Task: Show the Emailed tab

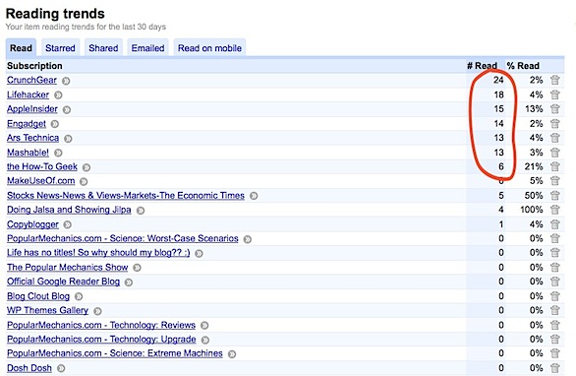Action: click(x=148, y=48)
